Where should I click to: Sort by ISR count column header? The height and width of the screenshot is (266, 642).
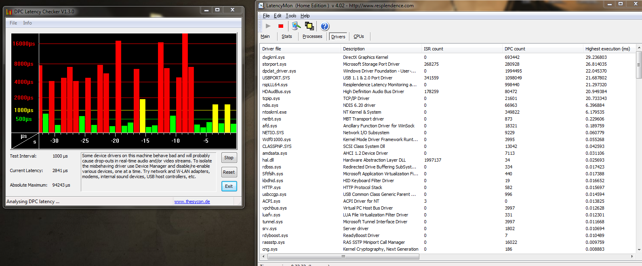point(462,49)
